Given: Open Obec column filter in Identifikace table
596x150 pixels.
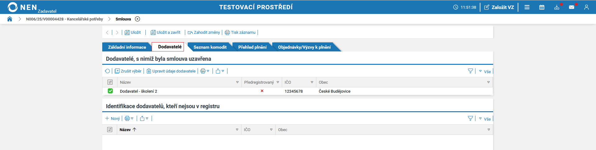Looking at the screenshot, I should pos(489,130).
